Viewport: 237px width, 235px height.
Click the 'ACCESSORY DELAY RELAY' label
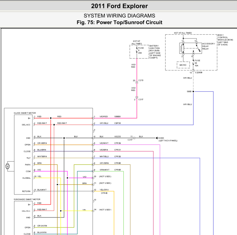[x=208, y=46]
